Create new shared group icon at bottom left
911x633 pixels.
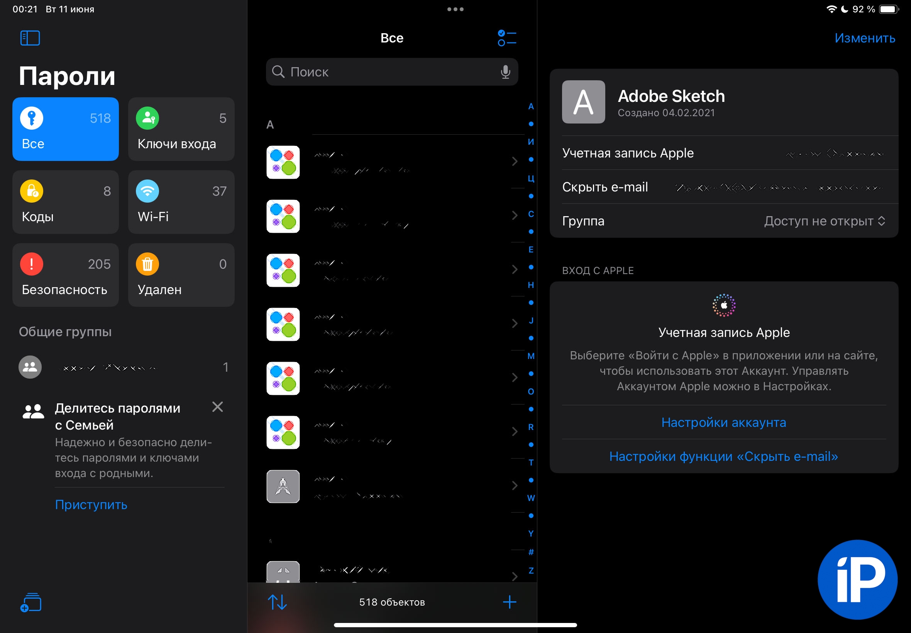(x=30, y=603)
